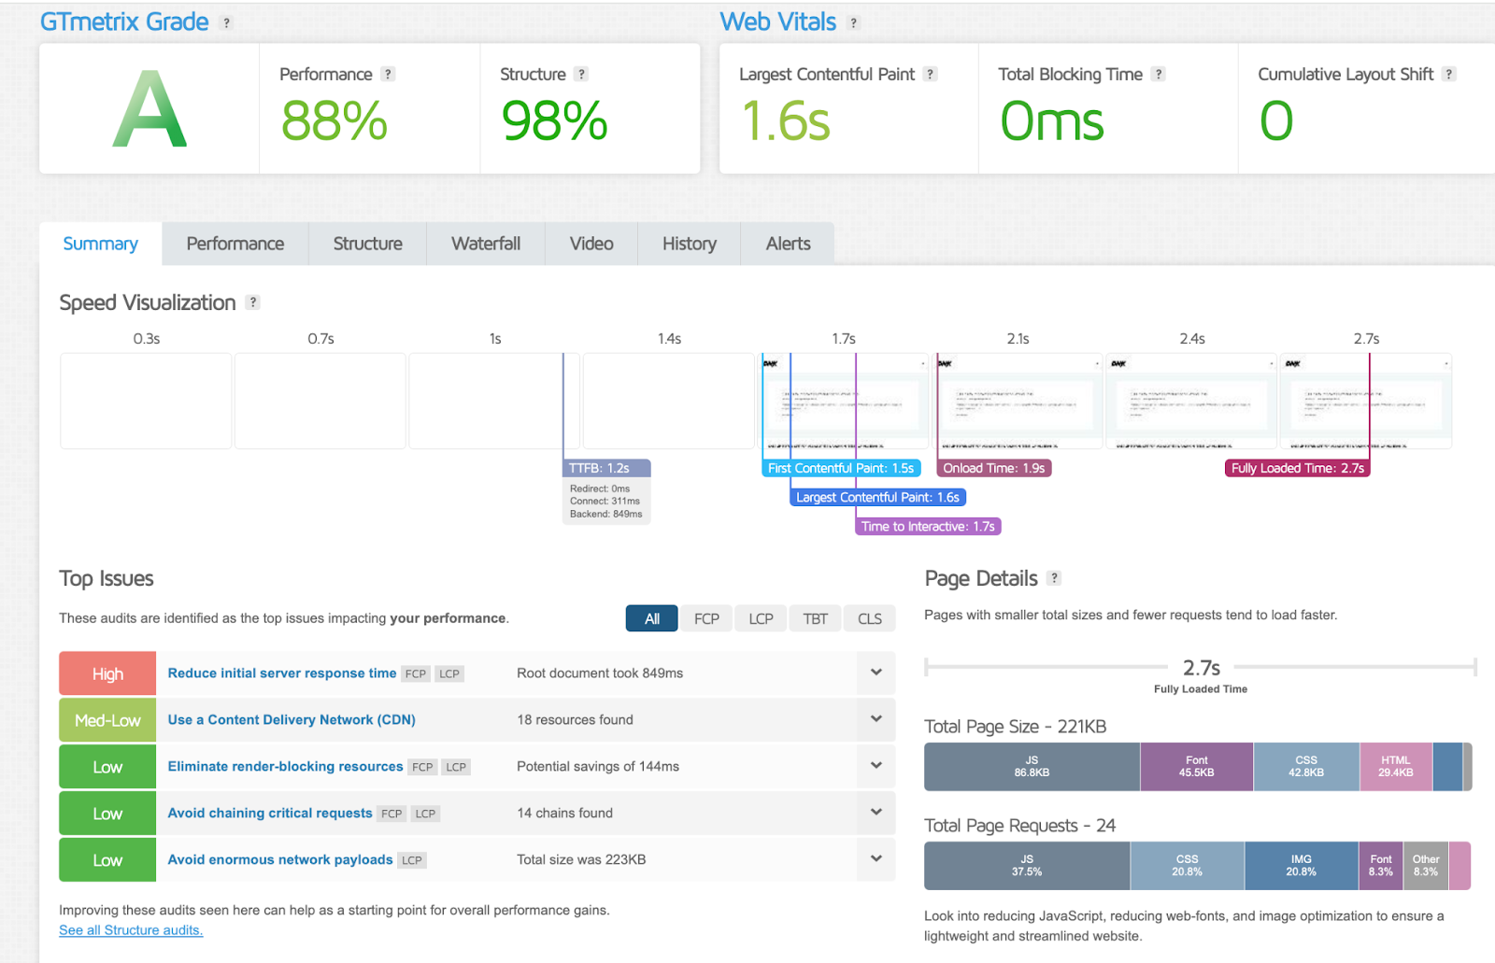This screenshot has height=963, width=1495.
Task: Click the 2.1s filmstrip screenshot
Action: pos(1018,401)
